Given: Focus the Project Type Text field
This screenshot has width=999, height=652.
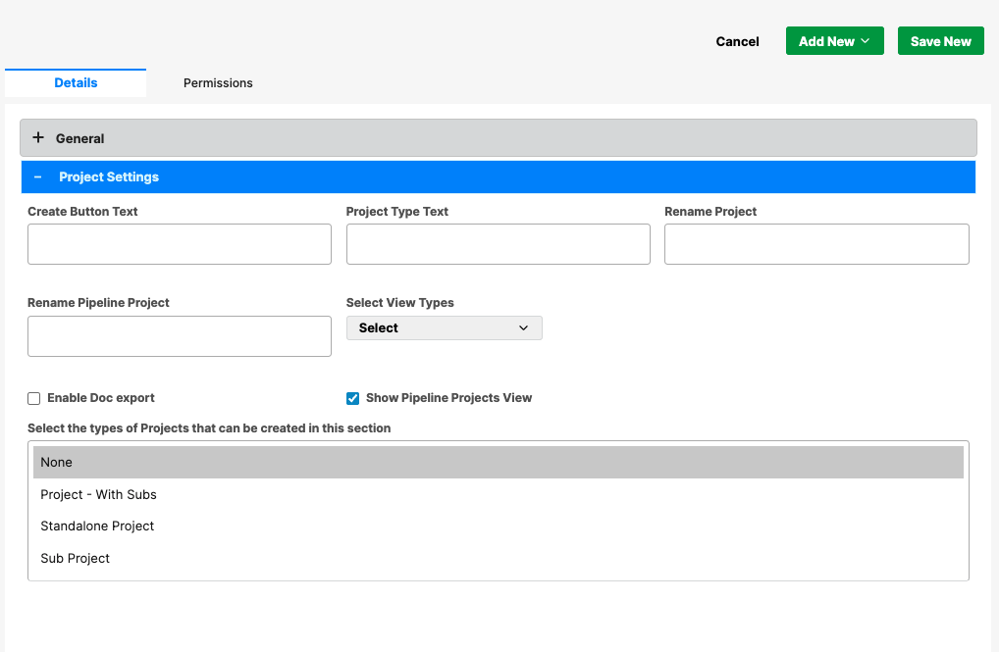Looking at the screenshot, I should pyautogui.click(x=499, y=244).
